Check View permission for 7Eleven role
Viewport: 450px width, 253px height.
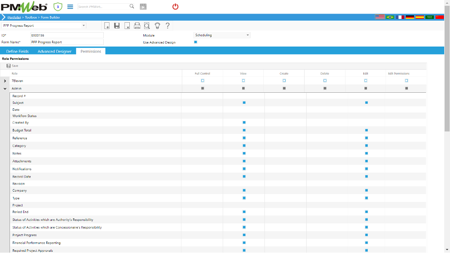click(x=243, y=81)
